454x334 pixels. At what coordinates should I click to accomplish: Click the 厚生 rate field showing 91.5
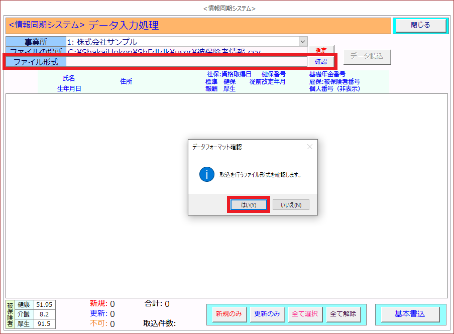pyautogui.click(x=43, y=324)
